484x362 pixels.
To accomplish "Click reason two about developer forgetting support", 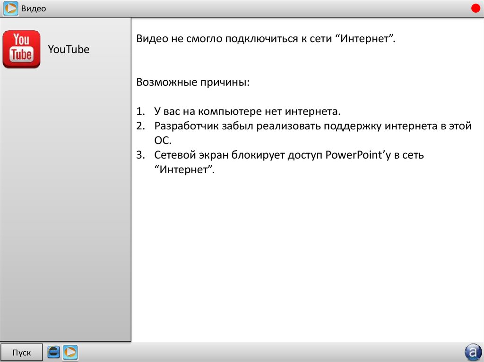I will (x=312, y=126).
